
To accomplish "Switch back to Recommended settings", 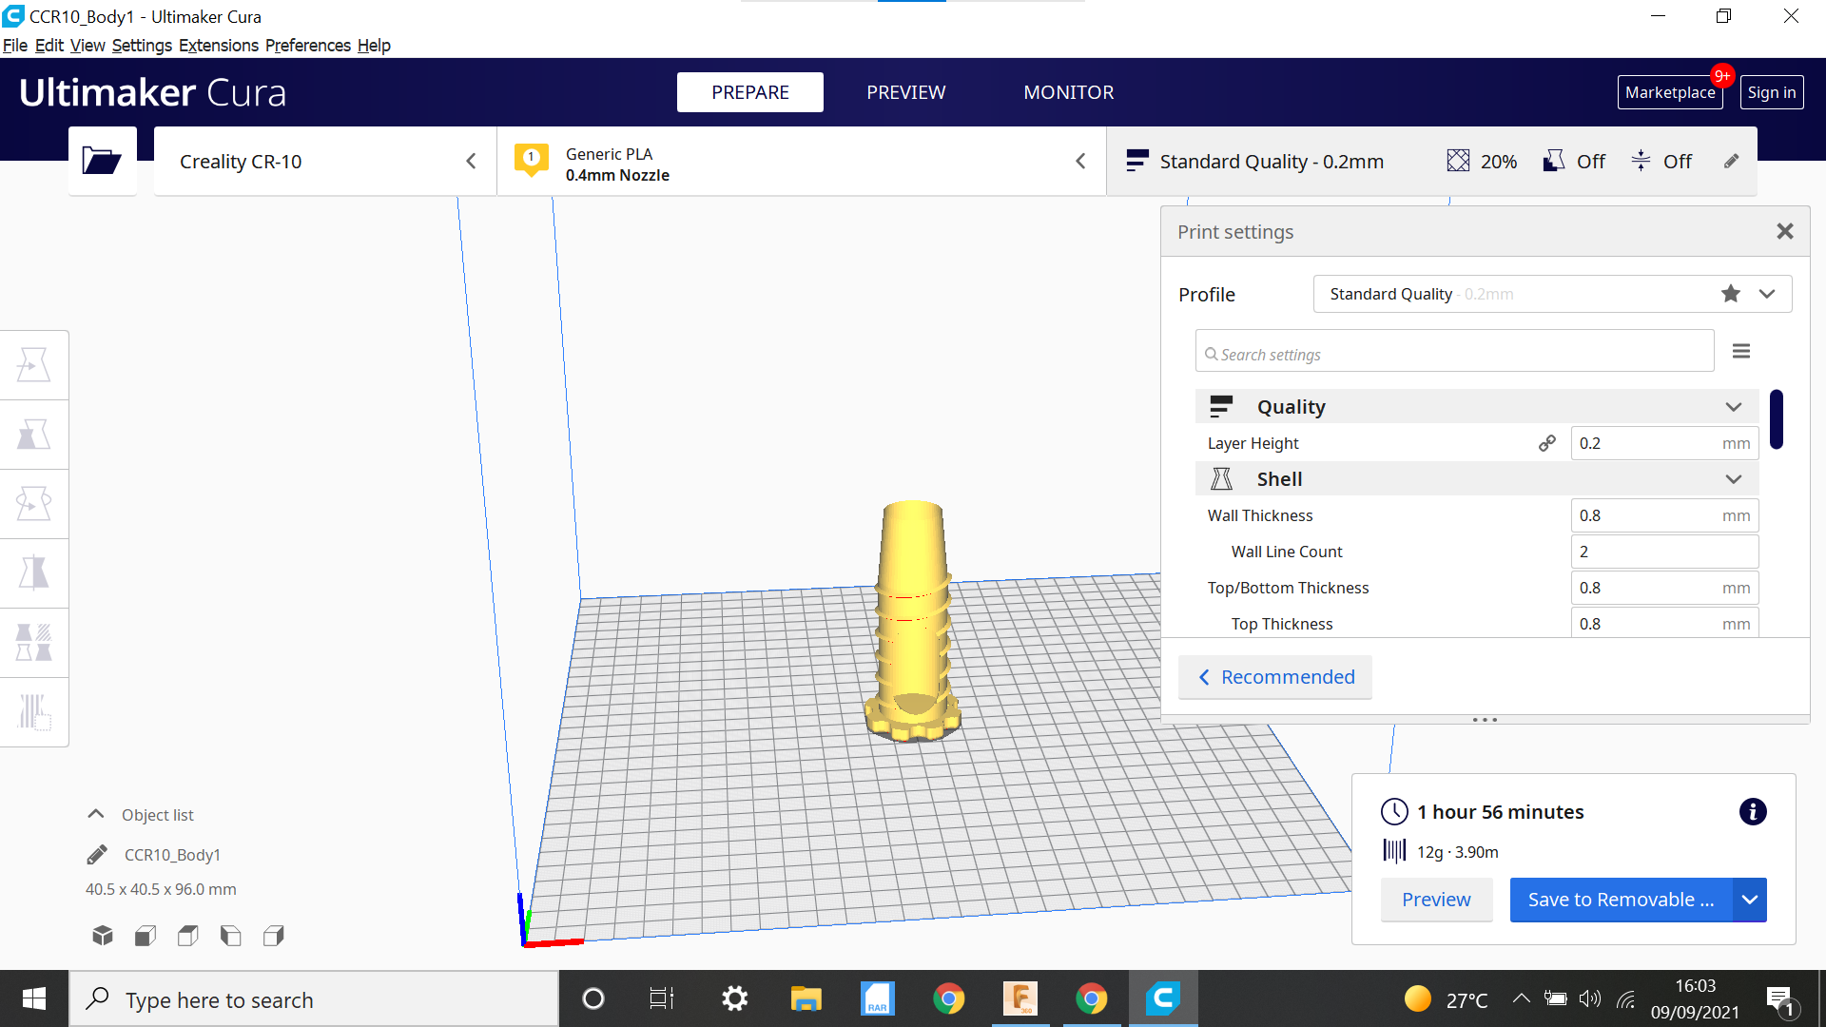I will 1275,677.
